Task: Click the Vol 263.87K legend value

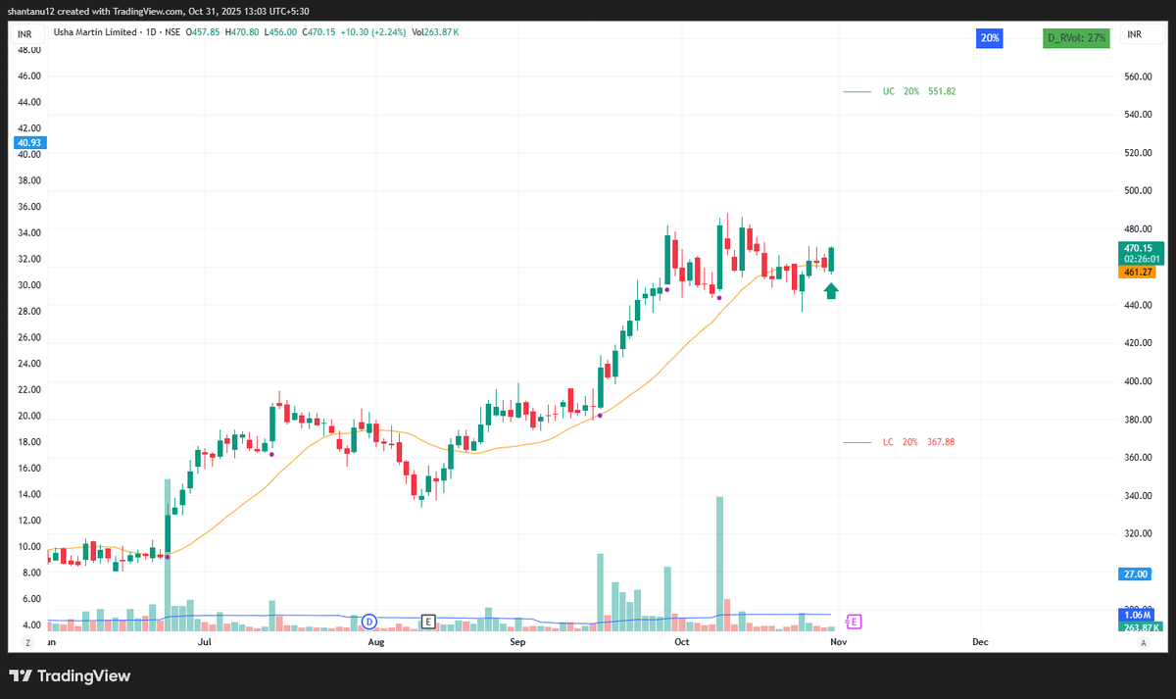Action: pyautogui.click(x=435, y=32)
